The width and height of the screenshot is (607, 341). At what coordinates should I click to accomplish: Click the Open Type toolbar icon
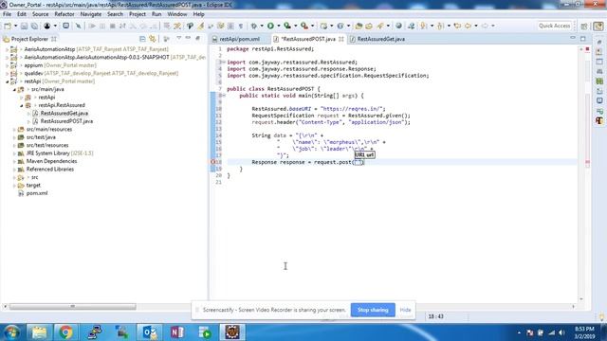pyautogui.click(x=359, y=26)
